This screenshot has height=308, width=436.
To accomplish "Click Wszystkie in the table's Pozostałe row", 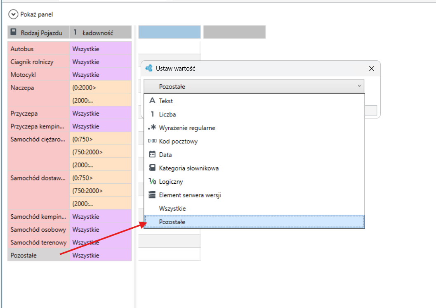I will 100,255.
